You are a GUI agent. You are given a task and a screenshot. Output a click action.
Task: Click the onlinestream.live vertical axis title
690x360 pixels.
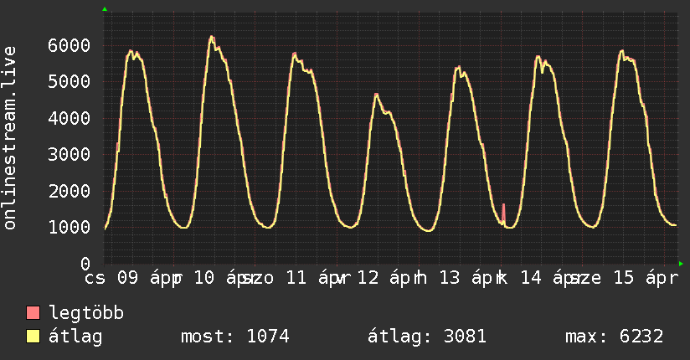point(10,138)
